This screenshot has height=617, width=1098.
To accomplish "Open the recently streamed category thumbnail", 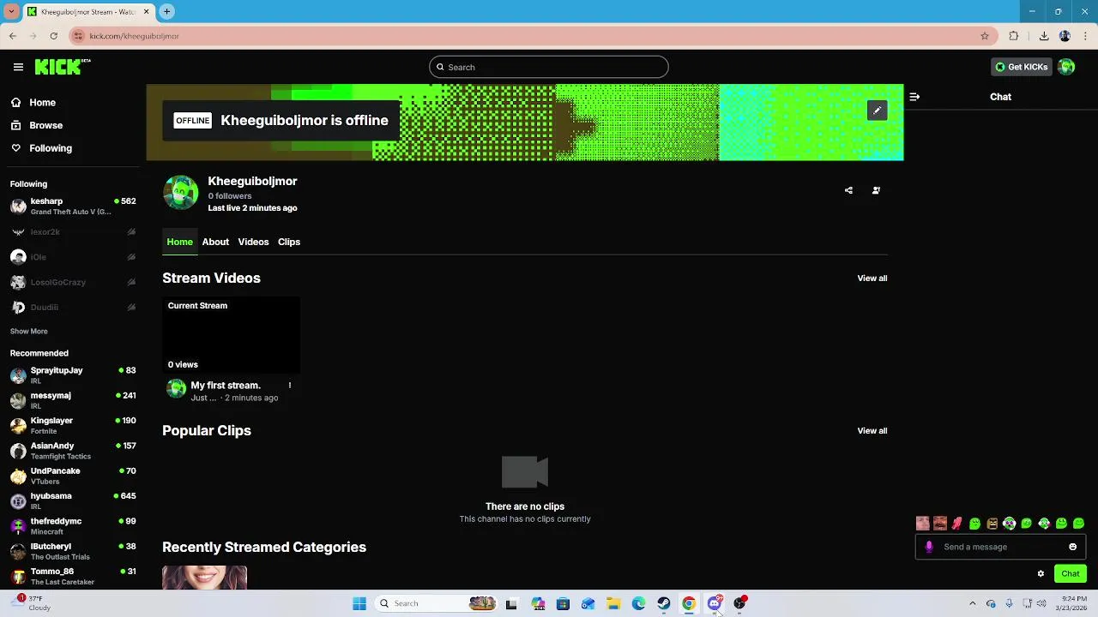I will pos(204,578).
